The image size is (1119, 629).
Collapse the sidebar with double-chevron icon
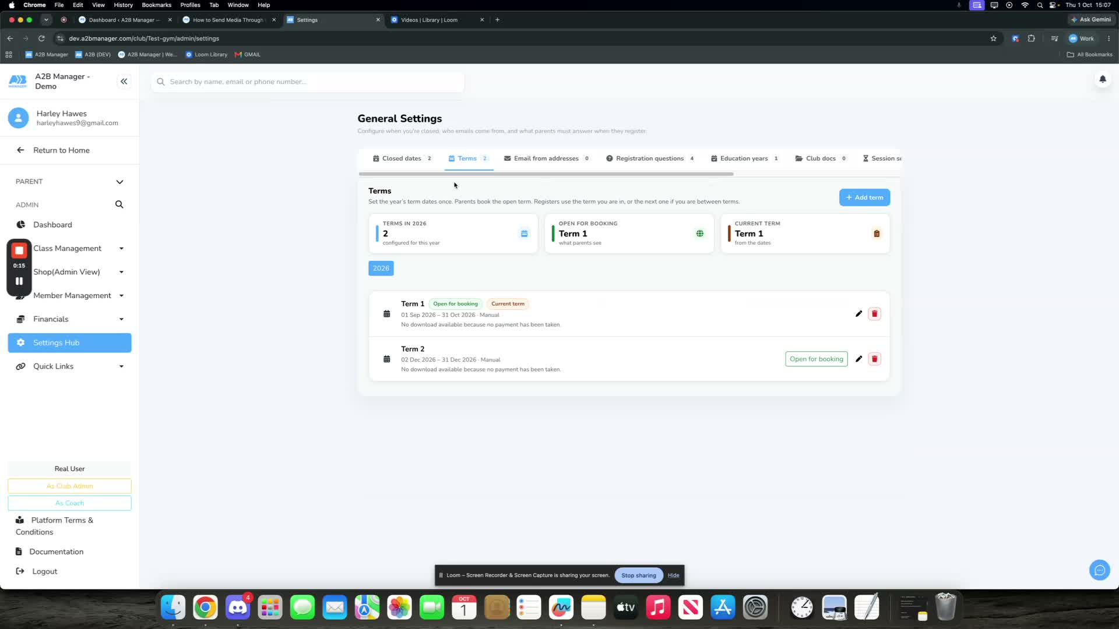[x=124, y=82]
